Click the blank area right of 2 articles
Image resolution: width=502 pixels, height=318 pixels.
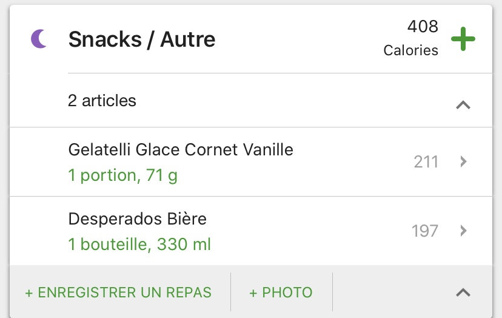(x=291, y=101)
